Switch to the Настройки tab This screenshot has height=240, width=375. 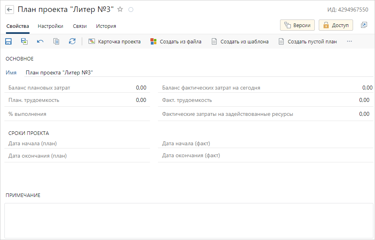tap(50, 26)
